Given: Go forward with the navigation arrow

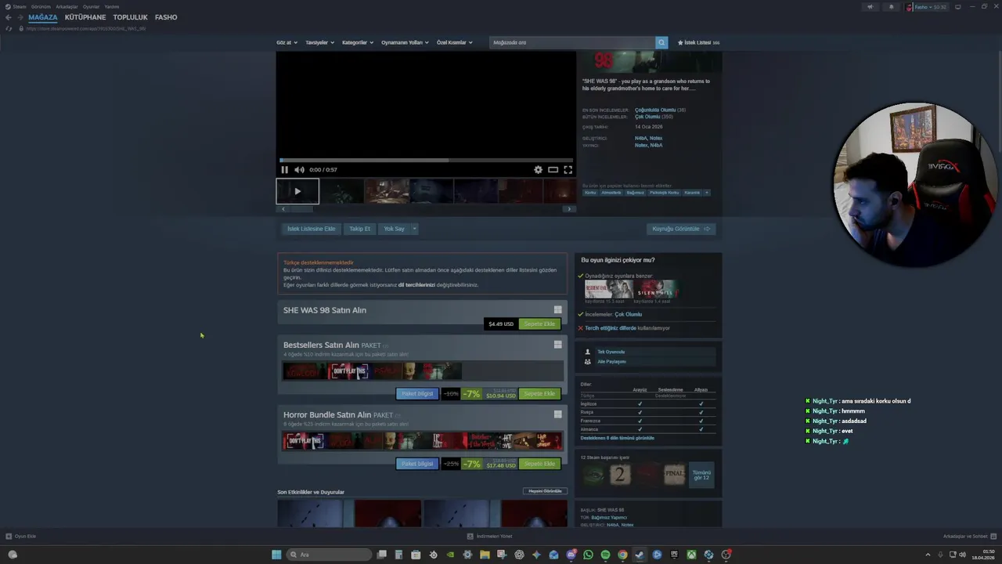Looking at the screenshot, I should 20,17.
